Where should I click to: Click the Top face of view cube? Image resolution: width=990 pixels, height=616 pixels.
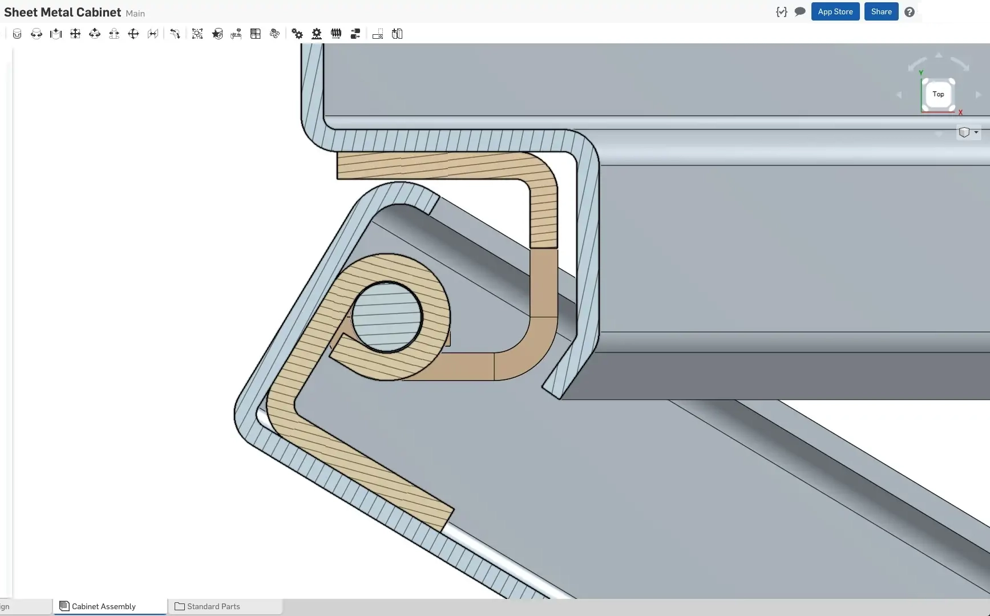click(938, 94)
